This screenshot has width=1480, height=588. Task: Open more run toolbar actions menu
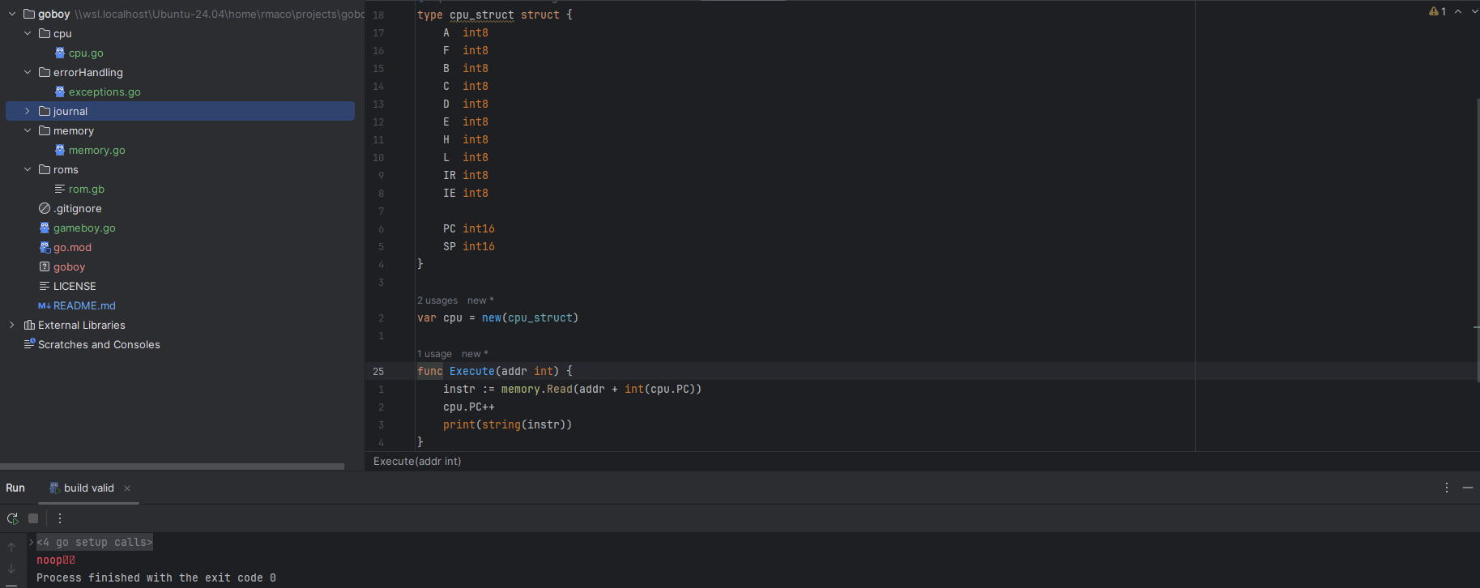click(x=60, y=518)
